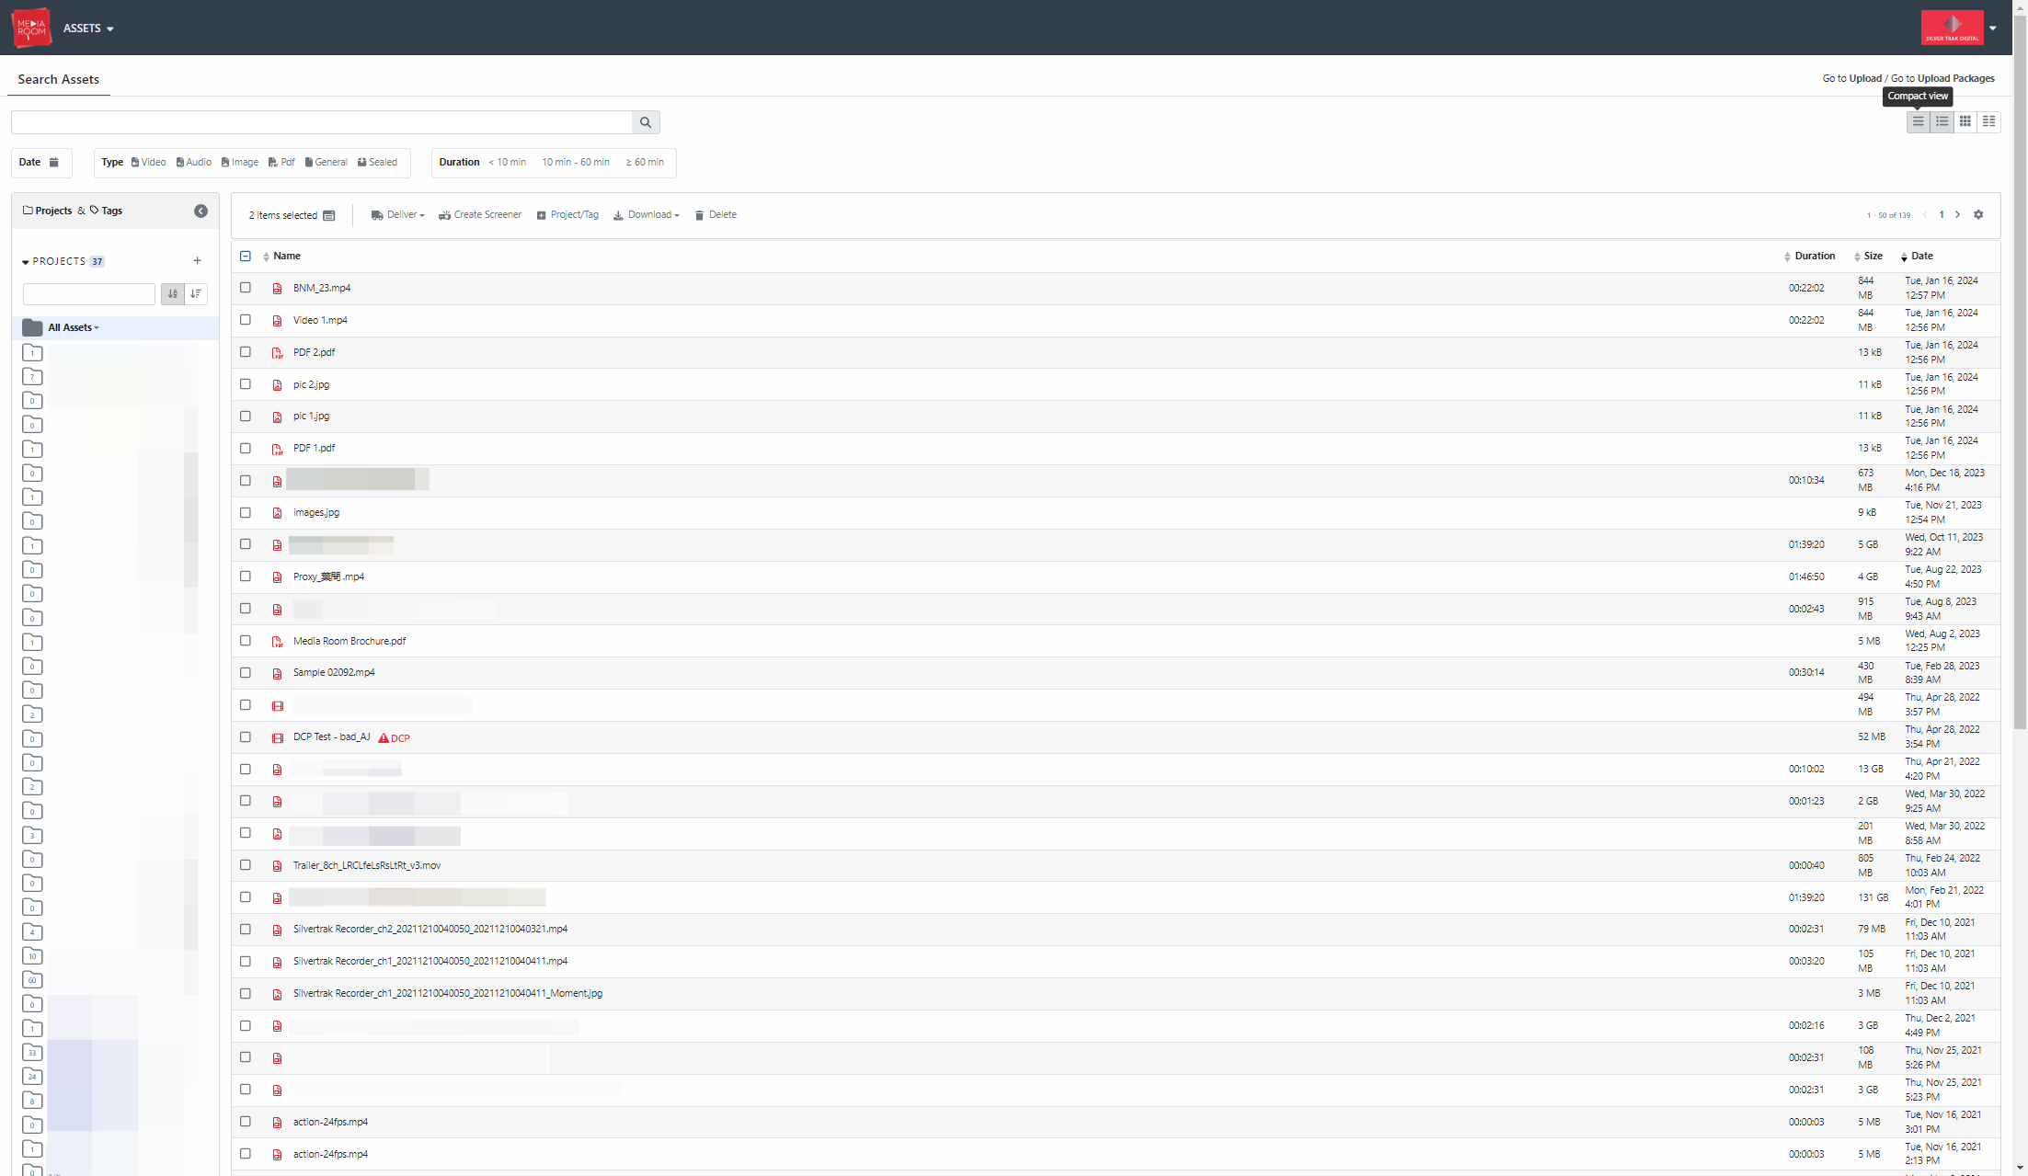
Task: Click the search magnifier button
Action: click(x=646, y=122)
